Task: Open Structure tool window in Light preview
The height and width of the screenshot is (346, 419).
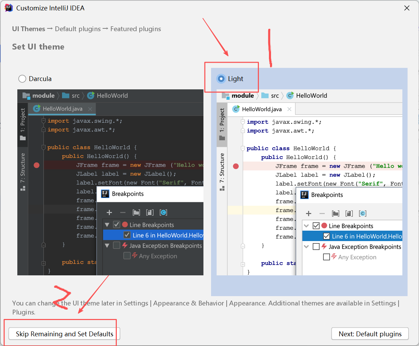Action: click(x=222, y=172)
